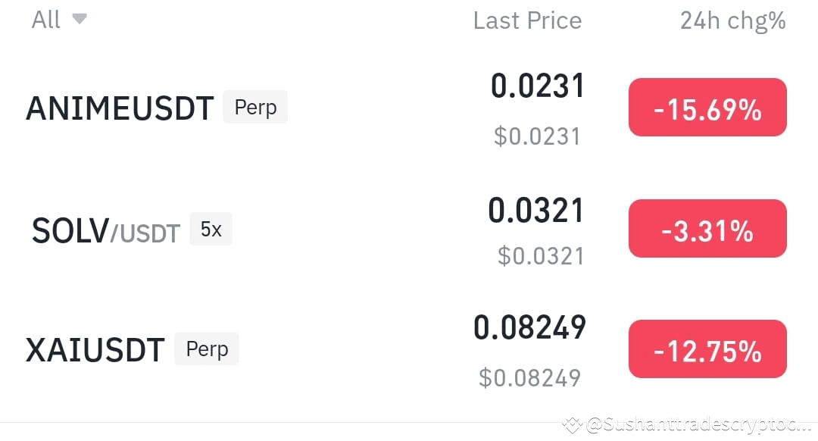Click the -15.69% change indicator for ANIMEUSDT
The image size is (818, 441).
[707, 107]
